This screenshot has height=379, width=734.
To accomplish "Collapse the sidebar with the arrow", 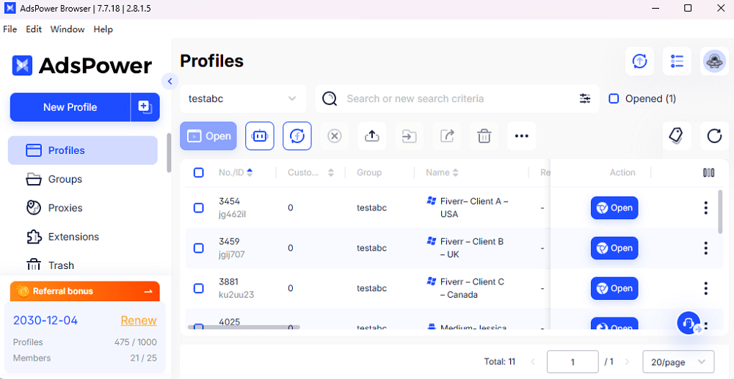I will 170,81.
